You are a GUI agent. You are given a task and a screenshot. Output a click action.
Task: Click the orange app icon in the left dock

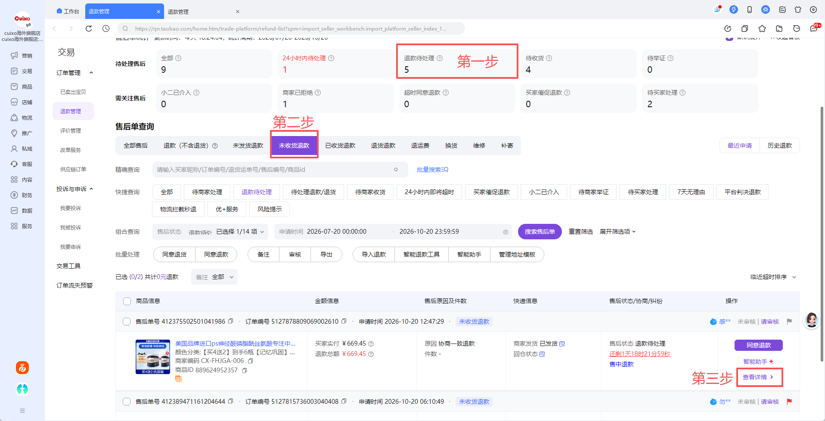[22, 368]
